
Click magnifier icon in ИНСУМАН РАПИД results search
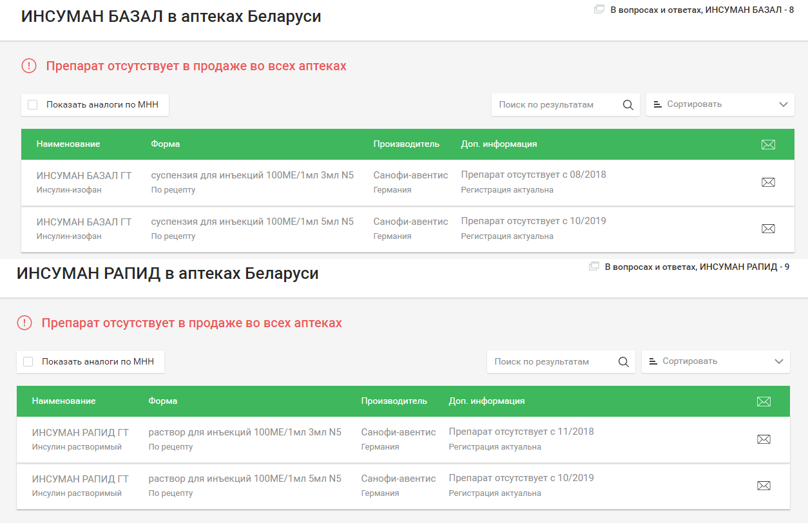(623, 362)
